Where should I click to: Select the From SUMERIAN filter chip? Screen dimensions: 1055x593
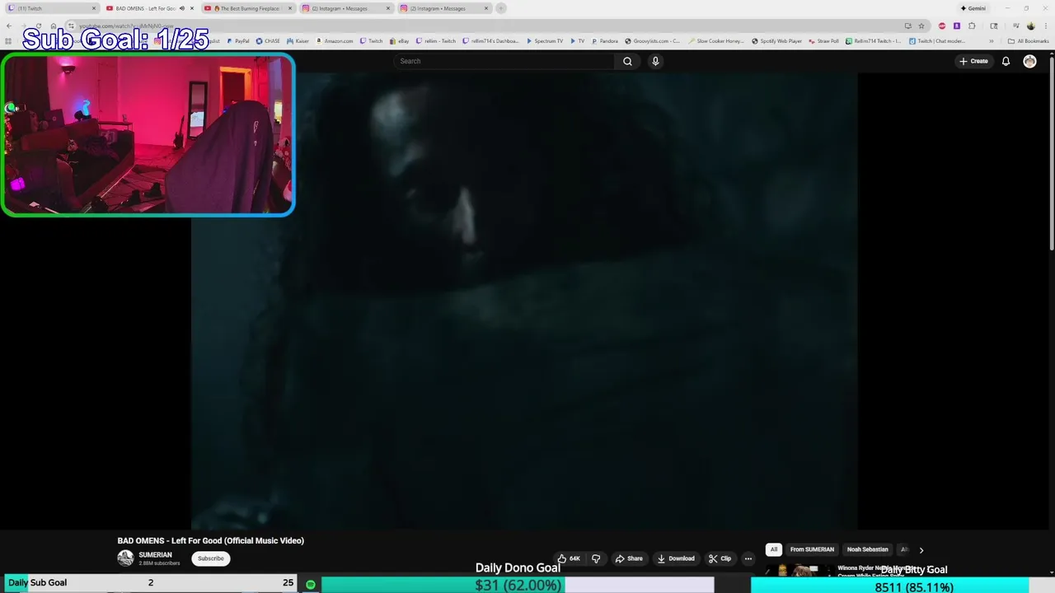point(812,549)
